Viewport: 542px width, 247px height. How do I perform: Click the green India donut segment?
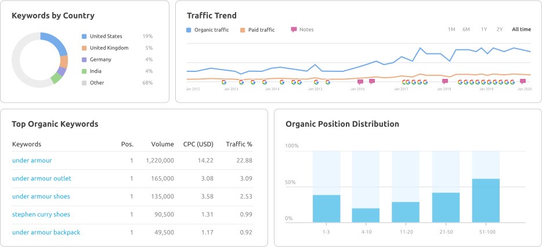click(x=56, y=78)
